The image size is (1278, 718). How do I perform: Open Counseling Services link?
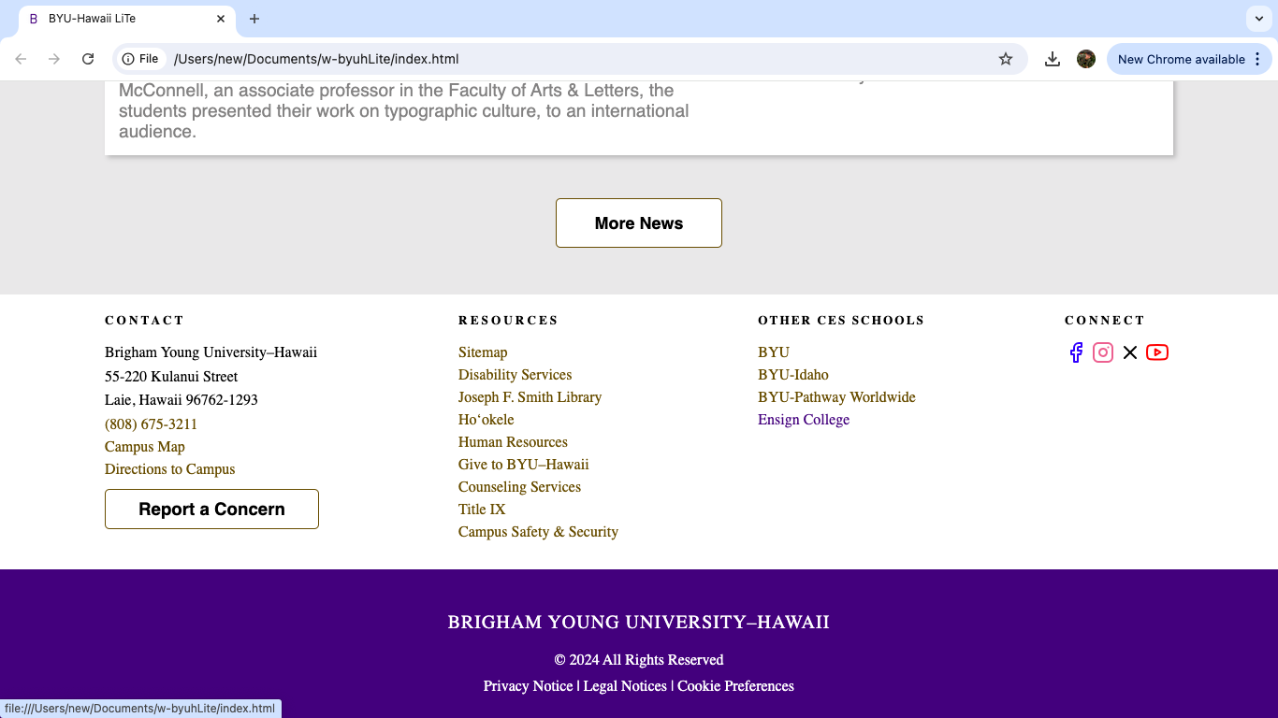[x=519, y=487]
